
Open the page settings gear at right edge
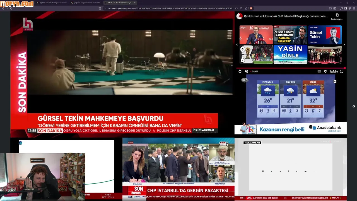point(354,106)
